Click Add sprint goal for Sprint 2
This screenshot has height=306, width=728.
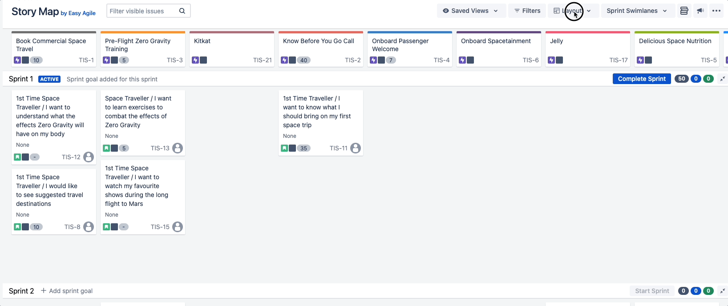[67, 291]
